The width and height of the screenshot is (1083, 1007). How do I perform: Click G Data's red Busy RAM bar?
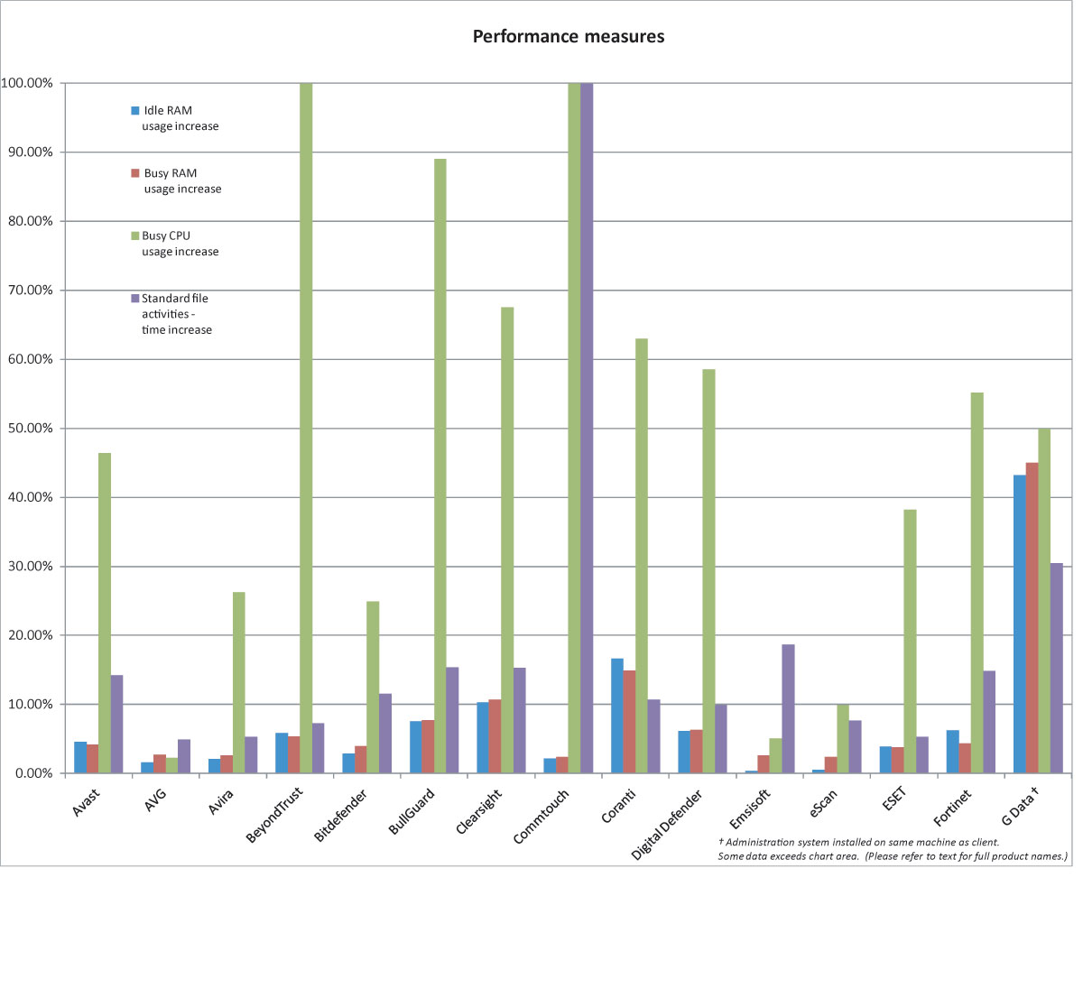(x=1032, y=618)
